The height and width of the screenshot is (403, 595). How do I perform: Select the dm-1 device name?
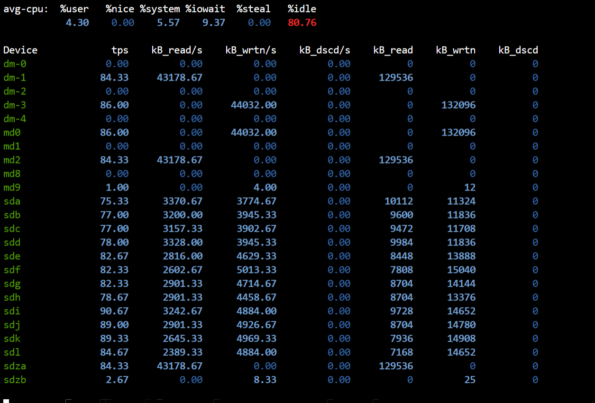(15, 78)
